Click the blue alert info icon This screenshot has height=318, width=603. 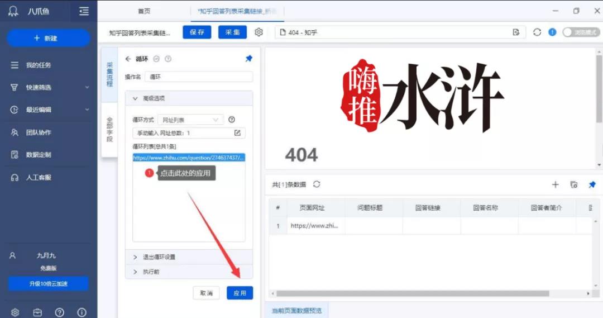pos(552,32)
